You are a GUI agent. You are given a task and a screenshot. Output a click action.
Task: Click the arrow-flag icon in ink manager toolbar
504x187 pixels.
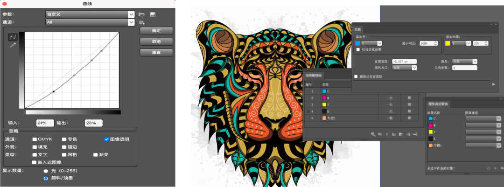(387, 134)
